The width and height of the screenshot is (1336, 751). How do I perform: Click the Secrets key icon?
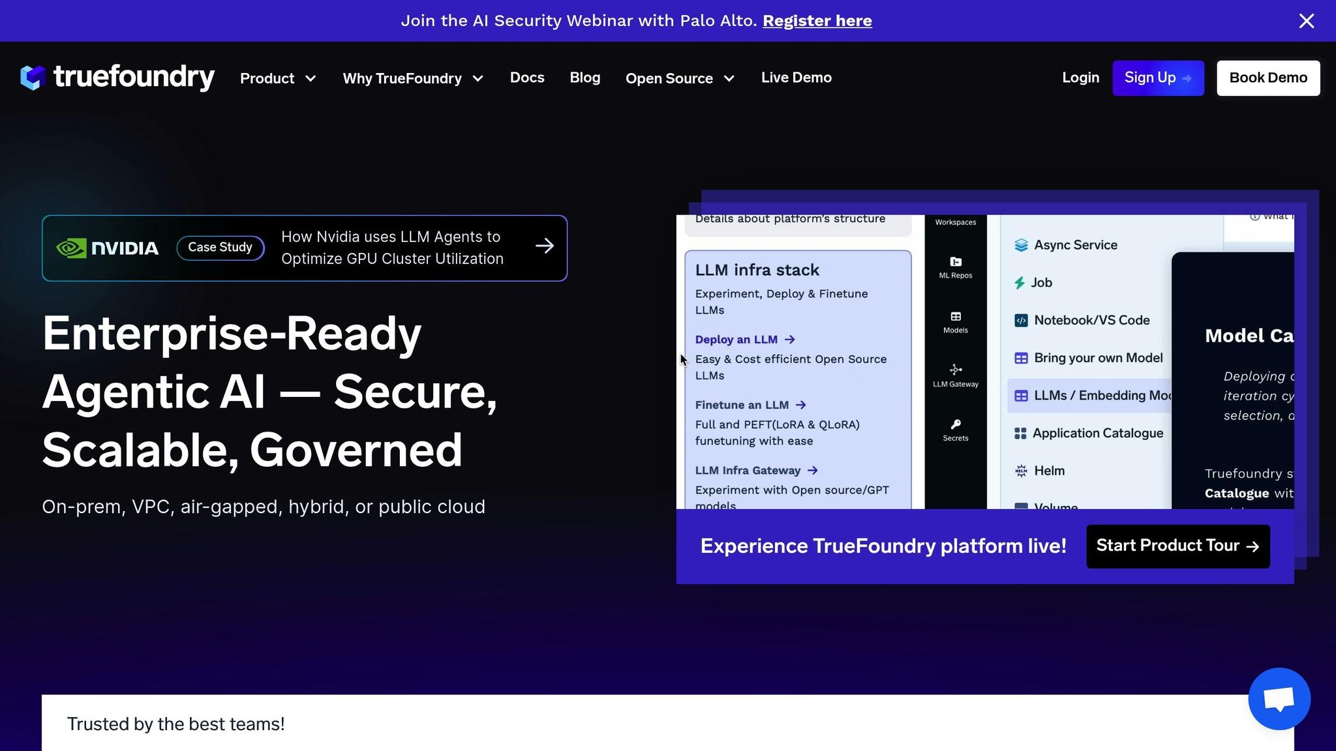coord(956,424)
